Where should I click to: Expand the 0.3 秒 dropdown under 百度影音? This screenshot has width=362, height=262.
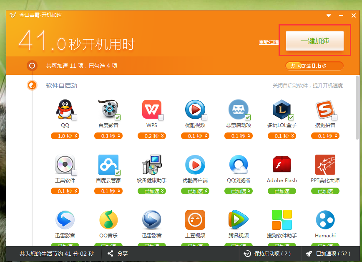click(119, 136)
